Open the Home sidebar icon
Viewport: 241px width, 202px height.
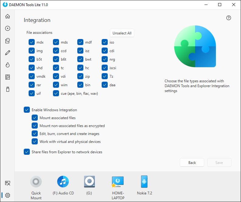tap(8, 16)
